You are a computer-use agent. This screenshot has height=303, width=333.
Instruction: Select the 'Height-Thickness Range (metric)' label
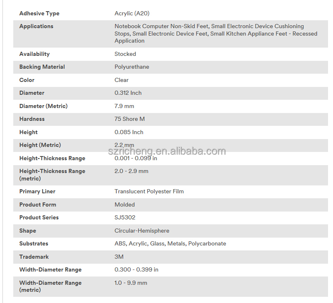pyautogui.click(x=52, y=175)
